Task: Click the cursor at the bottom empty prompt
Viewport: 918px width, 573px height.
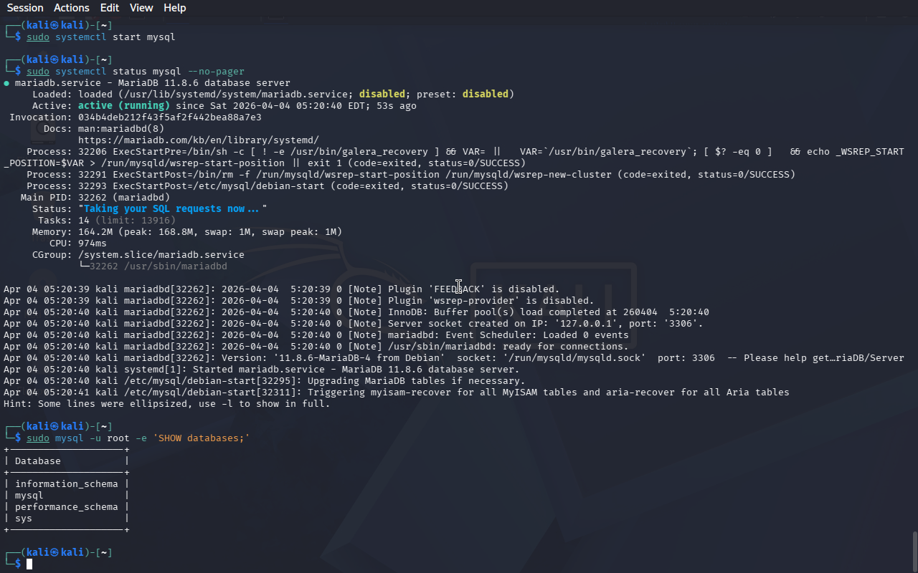Action: pyautogui.click(x=29, y=564)
